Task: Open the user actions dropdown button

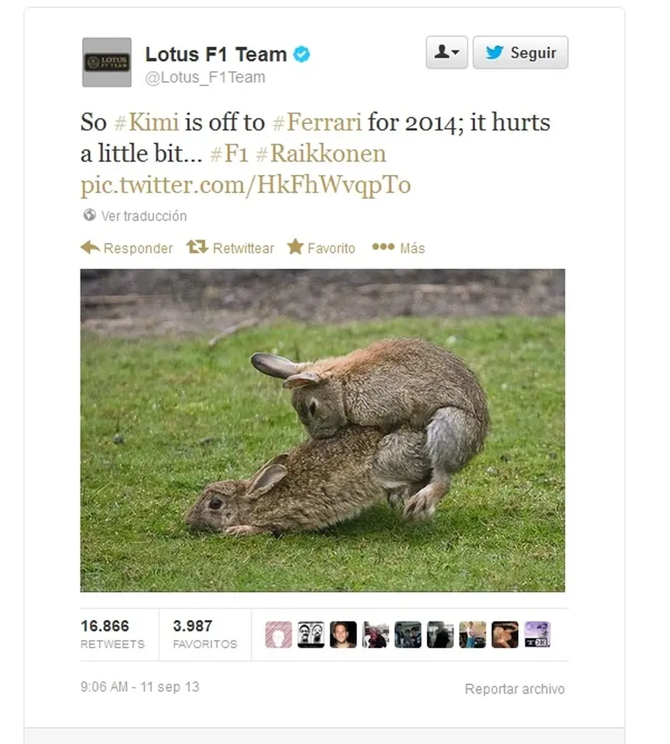Action: point(447,52)
